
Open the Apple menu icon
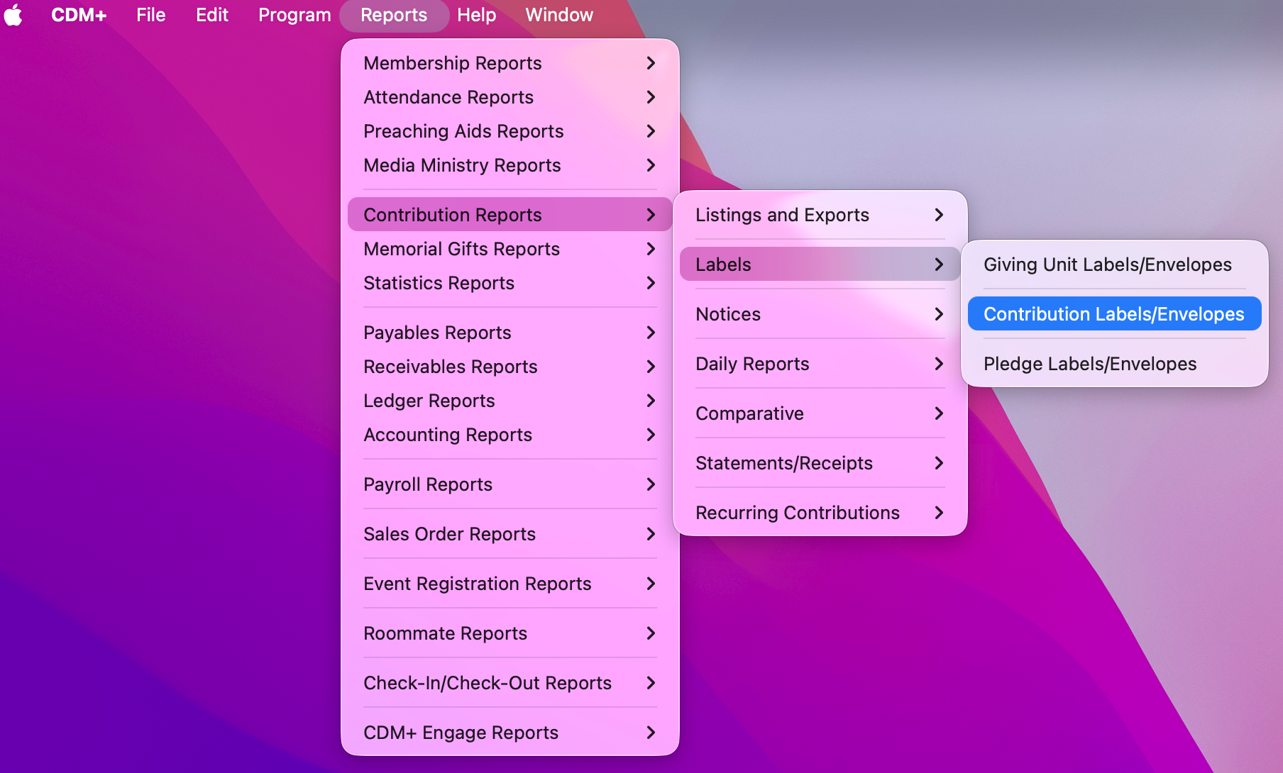pyautogui.click(x=13, y=15)
